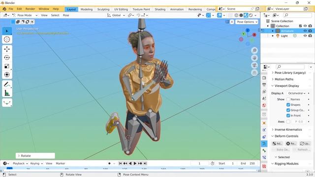The width and height of the screenshot is (315, 177).
Task: Click the Remove deform controls button
Action: tap(291, 144)
